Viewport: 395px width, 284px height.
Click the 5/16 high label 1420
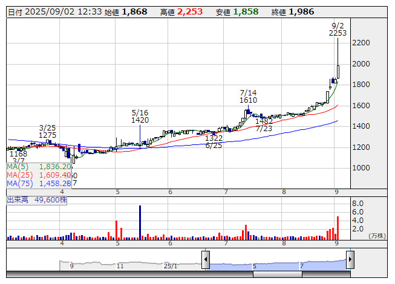(x=140, y=120)
